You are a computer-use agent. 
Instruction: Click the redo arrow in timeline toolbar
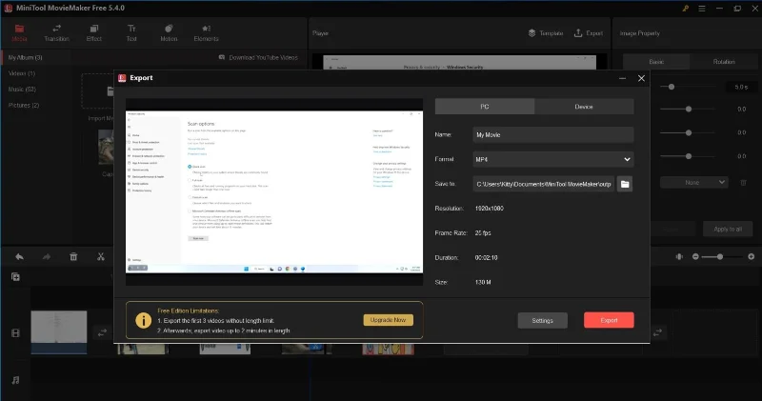pyautogui.click(x=46, y=256)
